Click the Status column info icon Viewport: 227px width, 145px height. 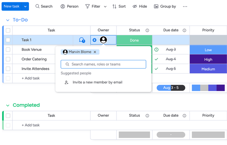click(147, 30)
